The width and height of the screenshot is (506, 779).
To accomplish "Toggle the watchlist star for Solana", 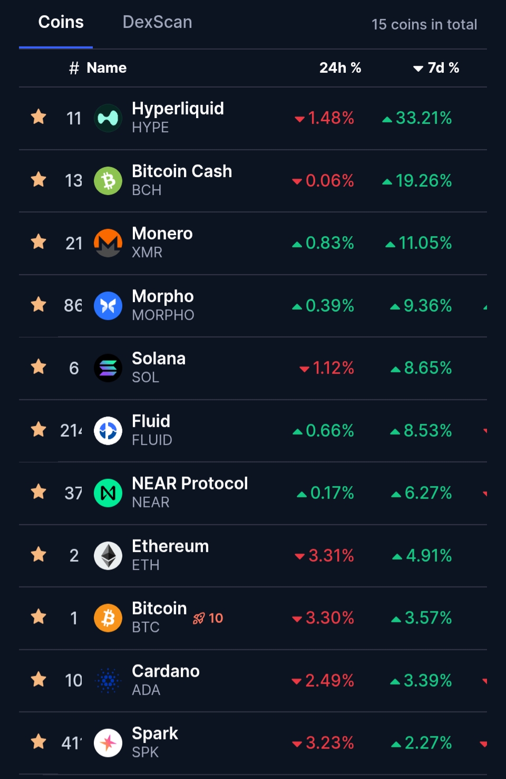I will coord(38,367).
